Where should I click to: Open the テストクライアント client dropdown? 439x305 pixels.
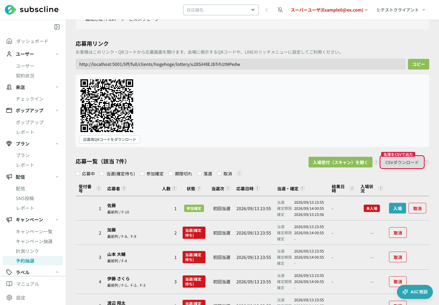point(401,10)
